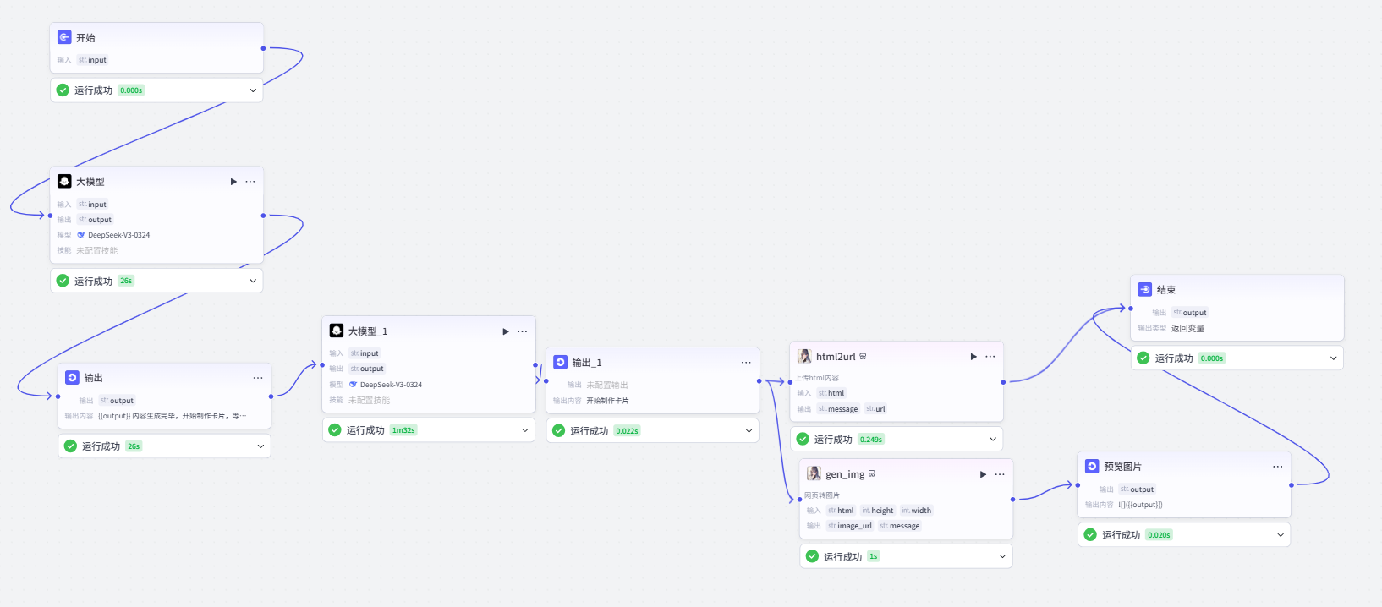
Task: Expand gen_img run result 1s chevron
Action: pos(1002,556)
